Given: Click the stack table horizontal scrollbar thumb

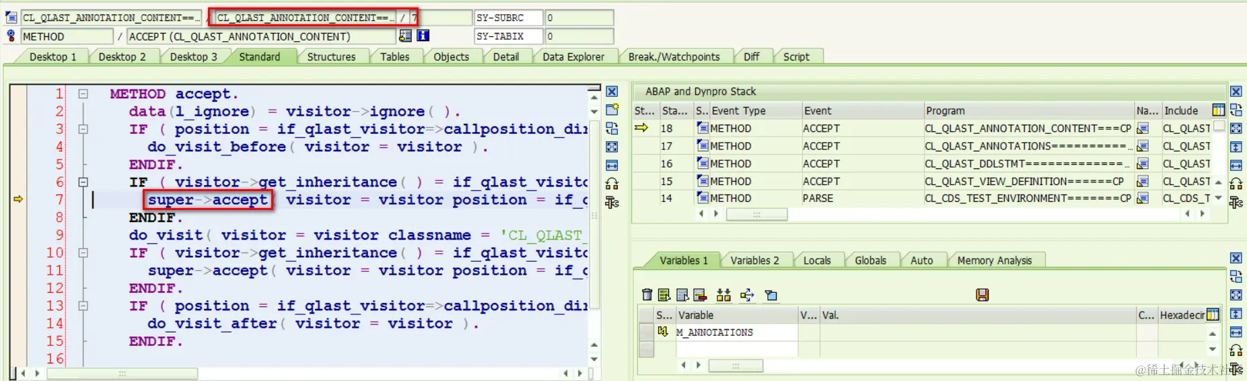Looking at the screenshot, I should tap(756, 214).
